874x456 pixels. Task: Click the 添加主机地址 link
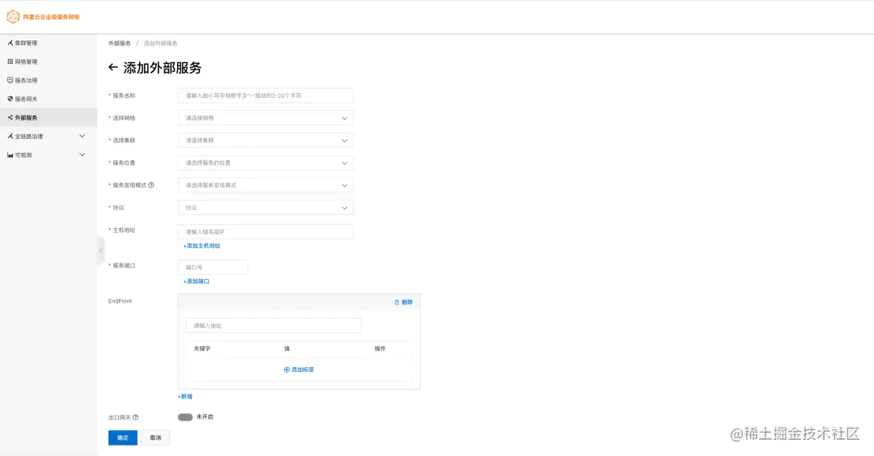pos(202,246)
